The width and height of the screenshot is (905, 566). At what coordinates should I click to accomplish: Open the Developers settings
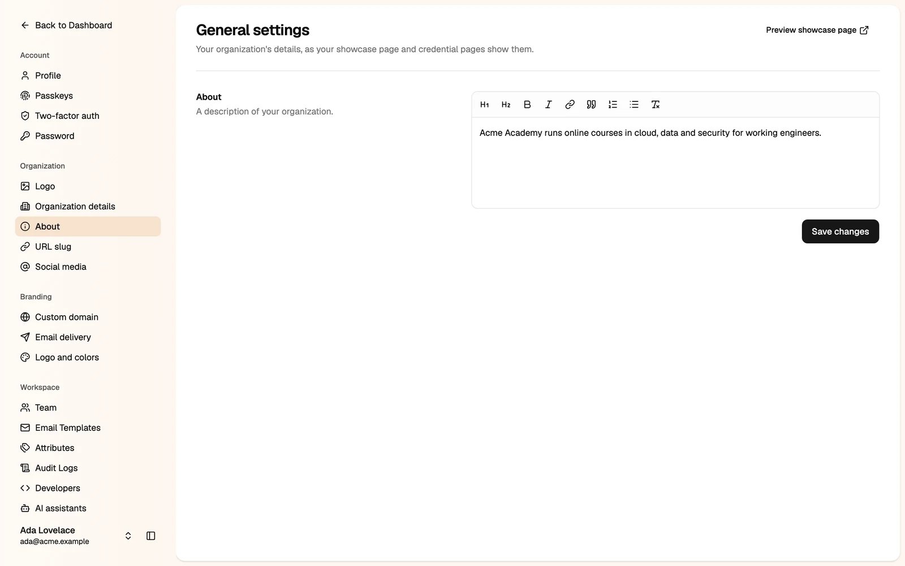pos(88,488)
